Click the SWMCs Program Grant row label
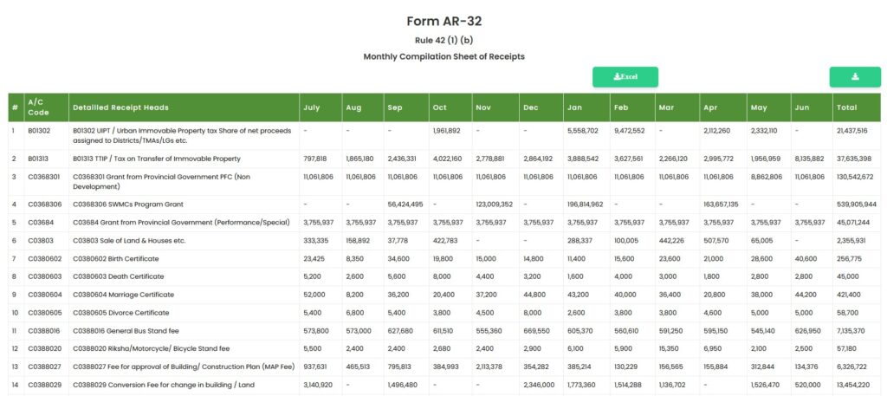The width and height of the screenshot is (887, 396). coord(128,204)
